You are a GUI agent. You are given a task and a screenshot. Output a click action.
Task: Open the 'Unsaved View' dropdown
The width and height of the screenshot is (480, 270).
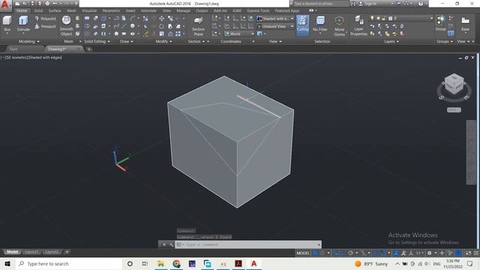click(275, 26)
